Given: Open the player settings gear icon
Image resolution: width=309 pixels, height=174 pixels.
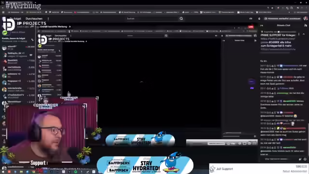Looking at the screenshot, I should click(239, 144).
